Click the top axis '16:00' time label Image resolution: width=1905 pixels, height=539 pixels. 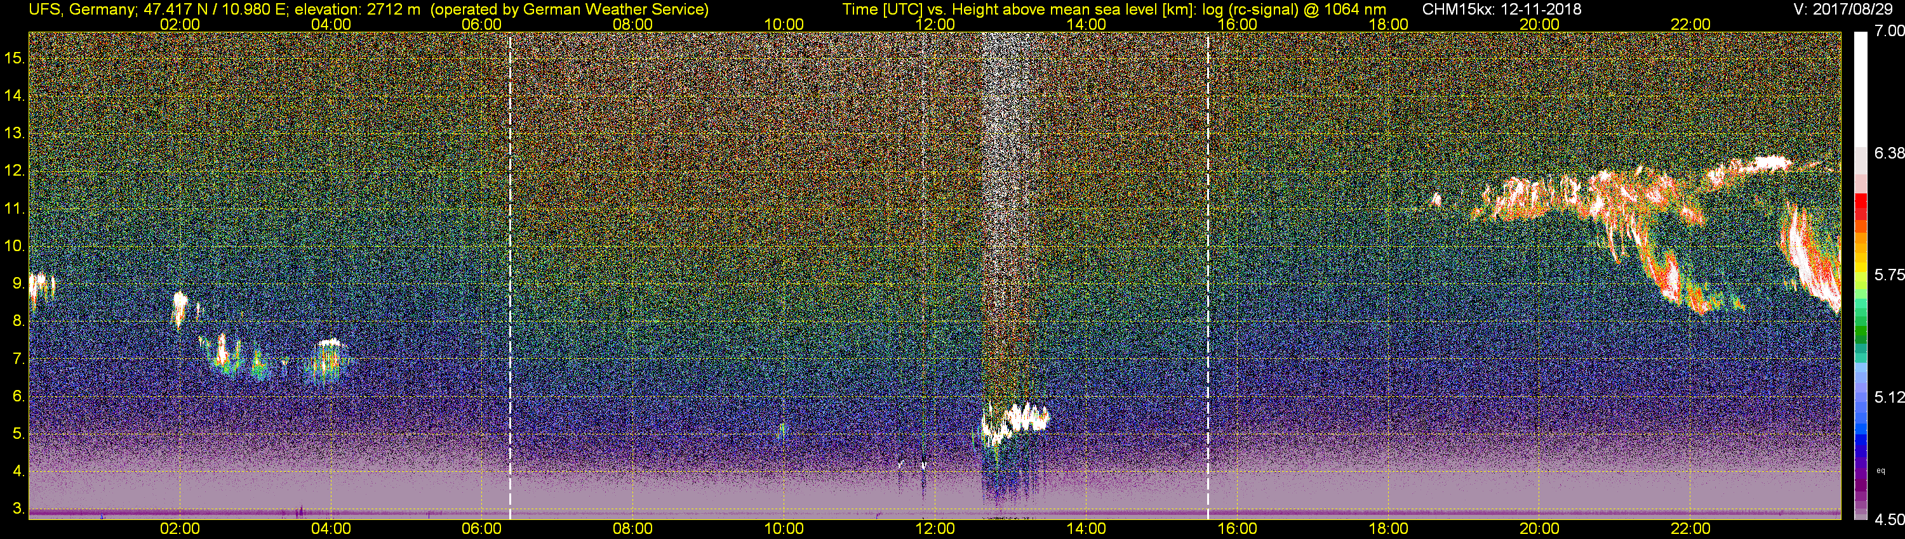(x=1237, y=24)
